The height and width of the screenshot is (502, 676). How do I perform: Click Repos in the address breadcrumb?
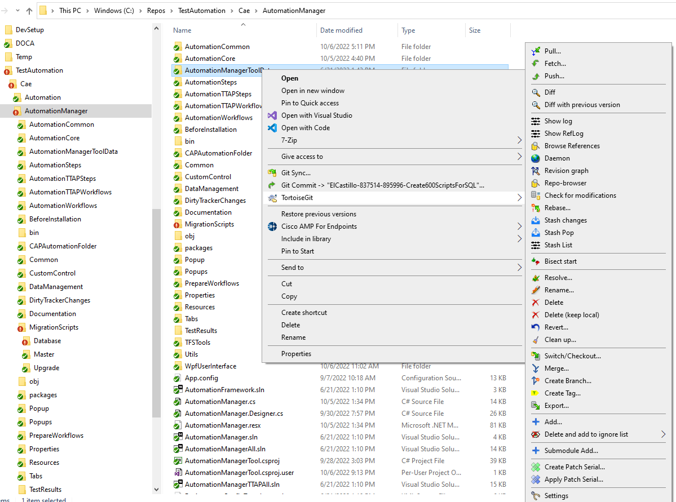click(x=156, y=11)
